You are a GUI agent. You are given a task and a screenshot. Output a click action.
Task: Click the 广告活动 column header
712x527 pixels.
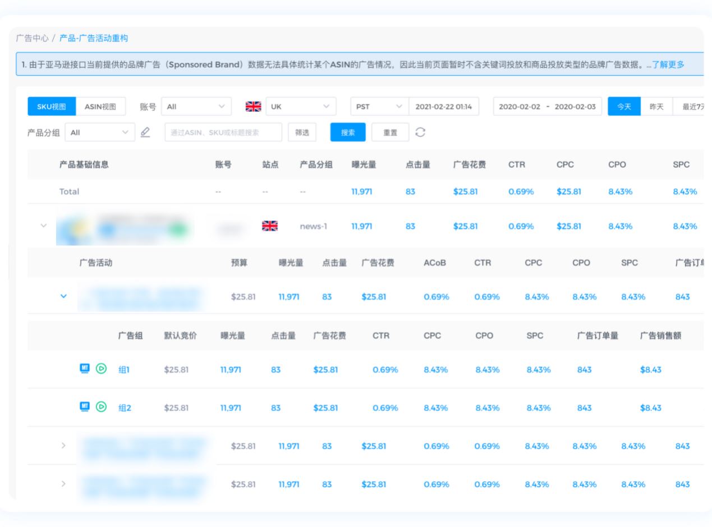[x=96, y=263]
